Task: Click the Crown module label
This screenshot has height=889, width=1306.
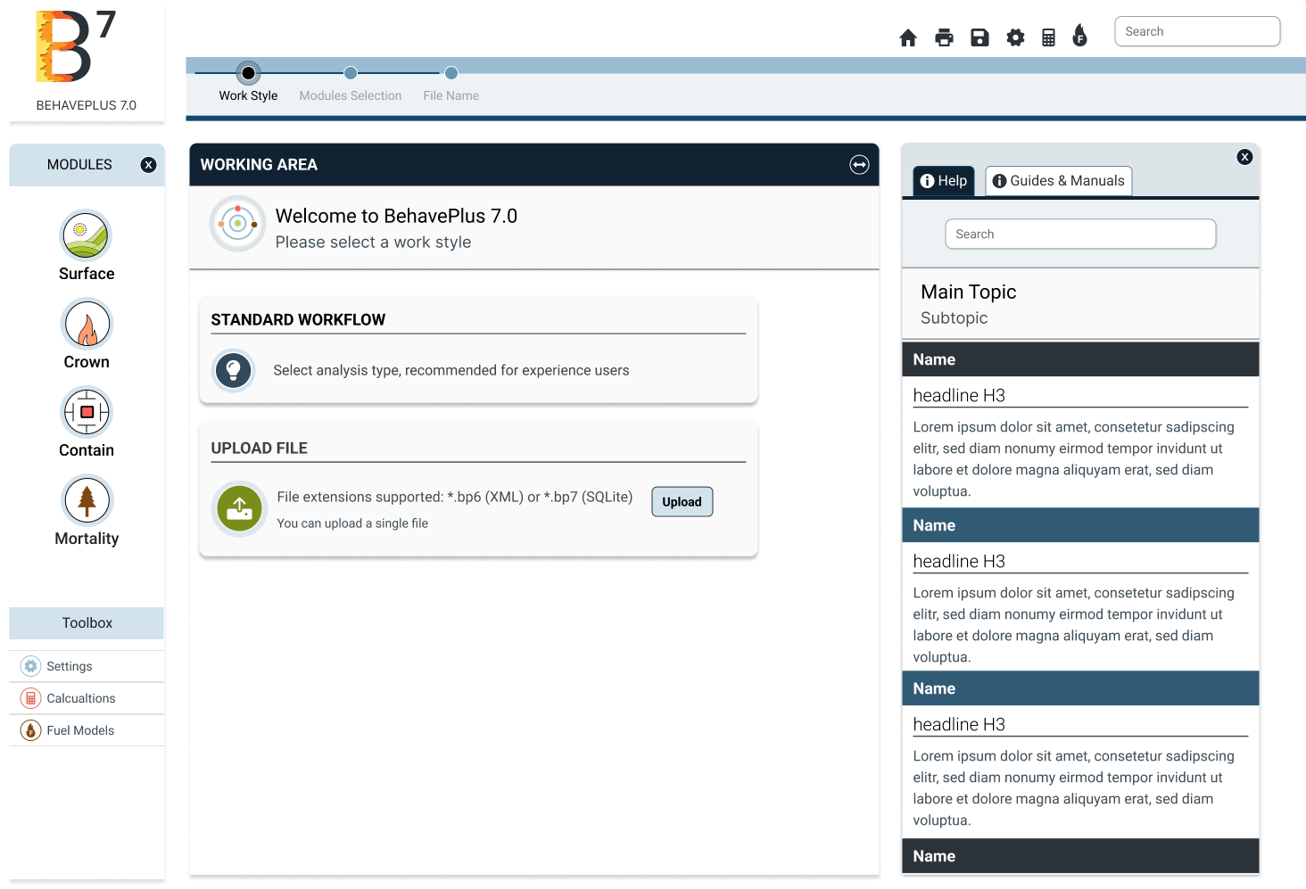Action: [87, 362]
